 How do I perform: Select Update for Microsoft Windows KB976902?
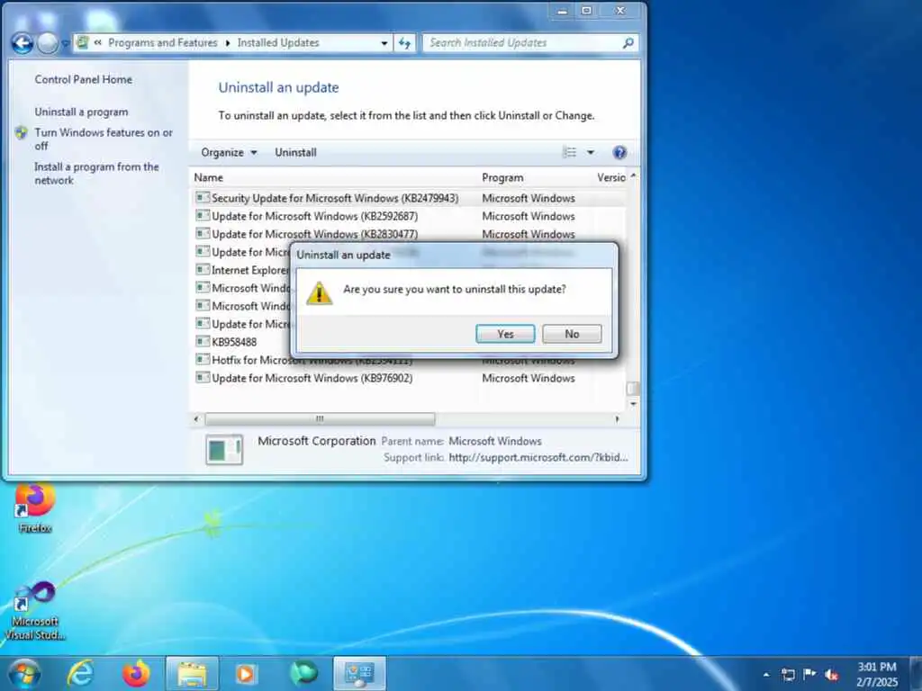(409, 378)
